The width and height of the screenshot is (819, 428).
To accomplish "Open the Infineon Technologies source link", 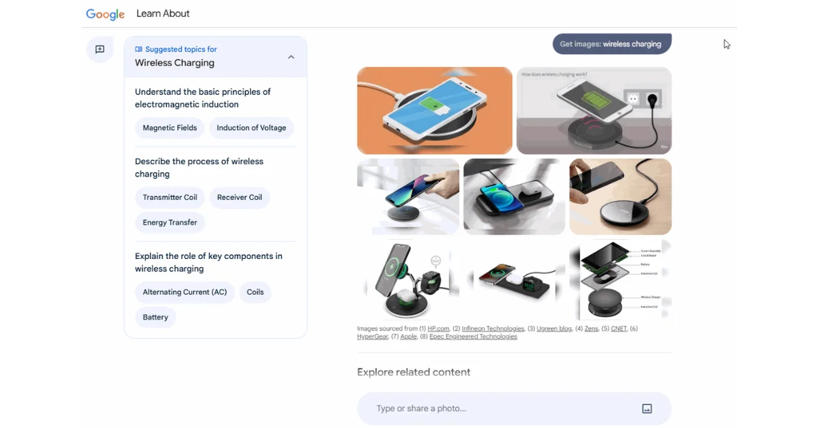I will coord(493,329).
